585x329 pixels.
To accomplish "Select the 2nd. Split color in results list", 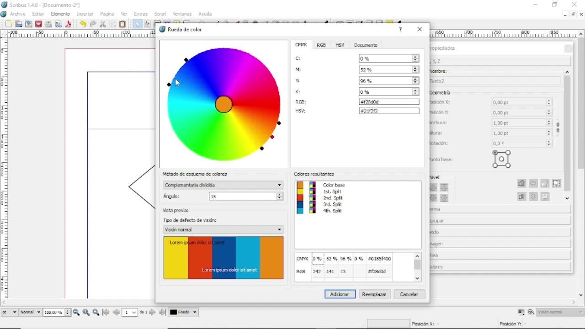I will [332, 198].
